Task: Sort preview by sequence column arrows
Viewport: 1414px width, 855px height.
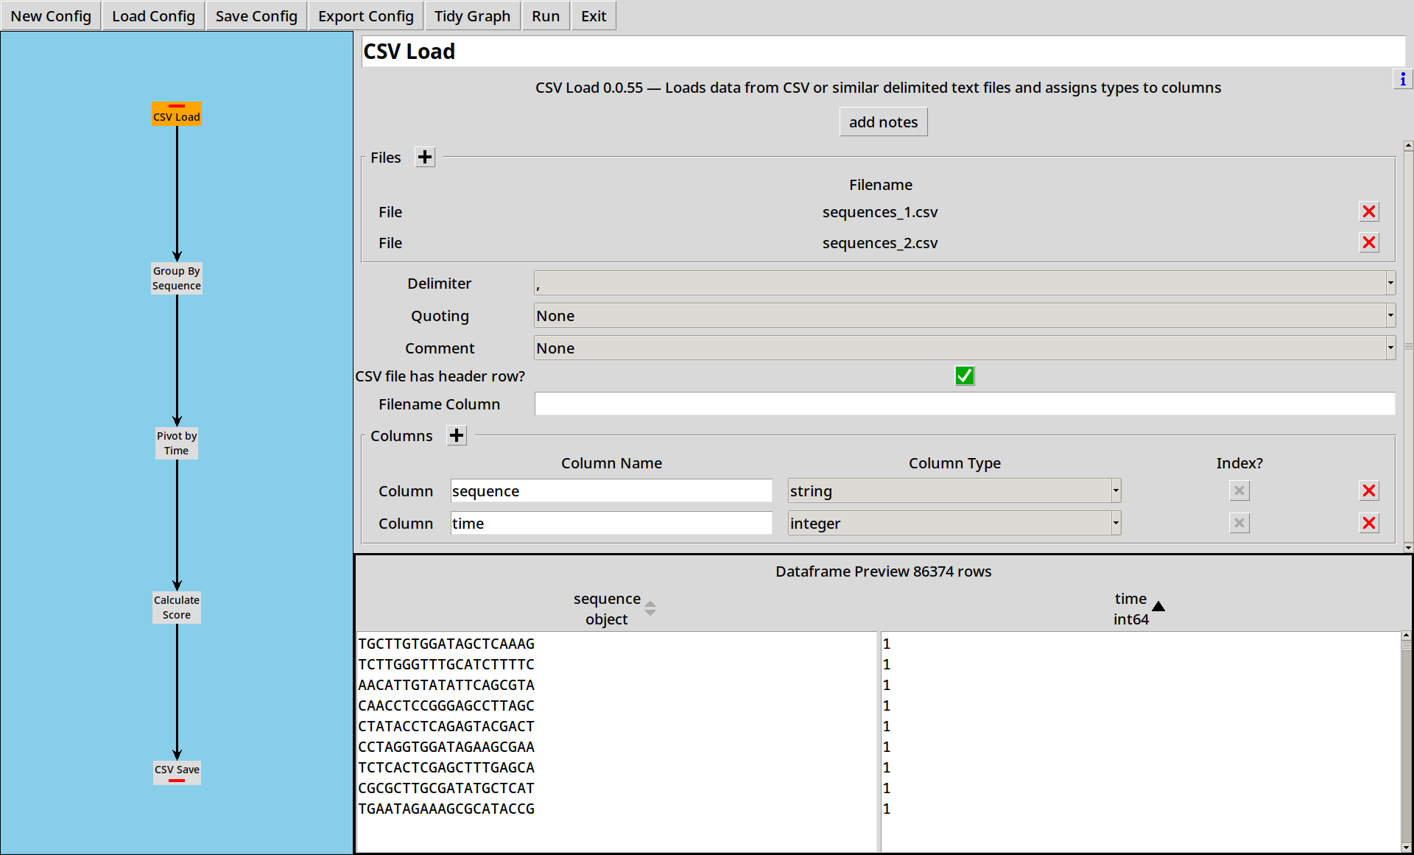Action: pos(650,608)
